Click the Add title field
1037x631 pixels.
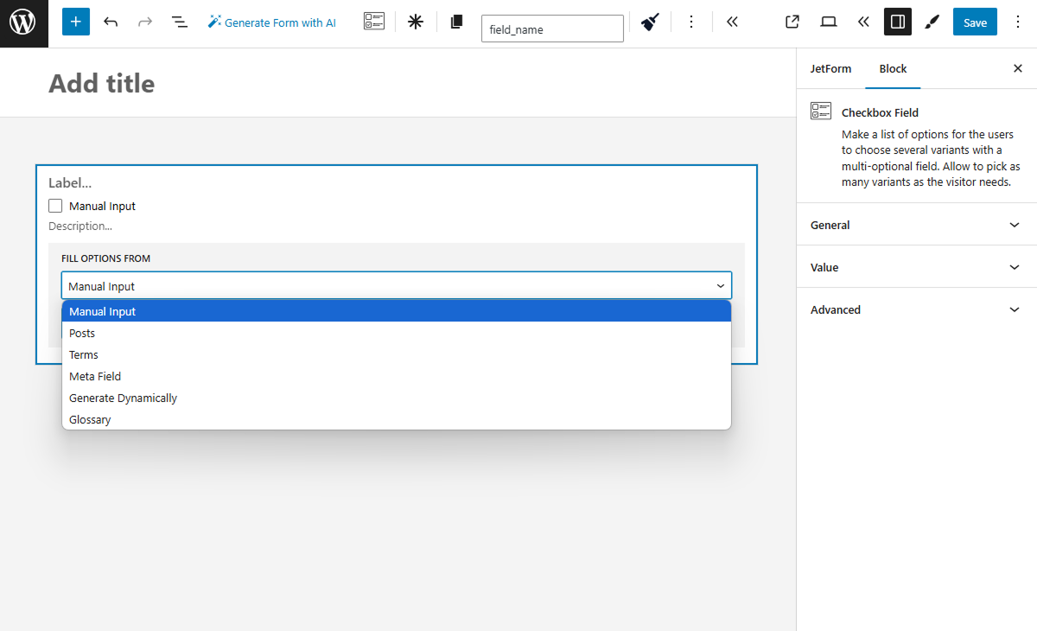[102, 83]
